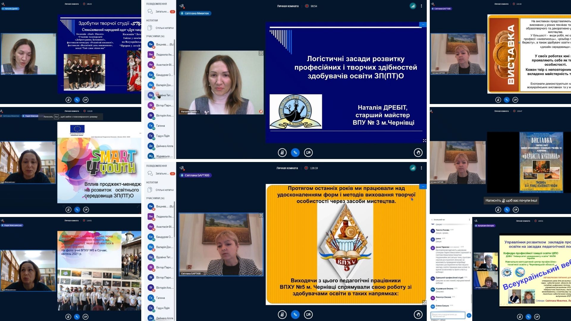Toggle microphone mute in the 106:43 window
571x321 pixels.
point(68,100)
